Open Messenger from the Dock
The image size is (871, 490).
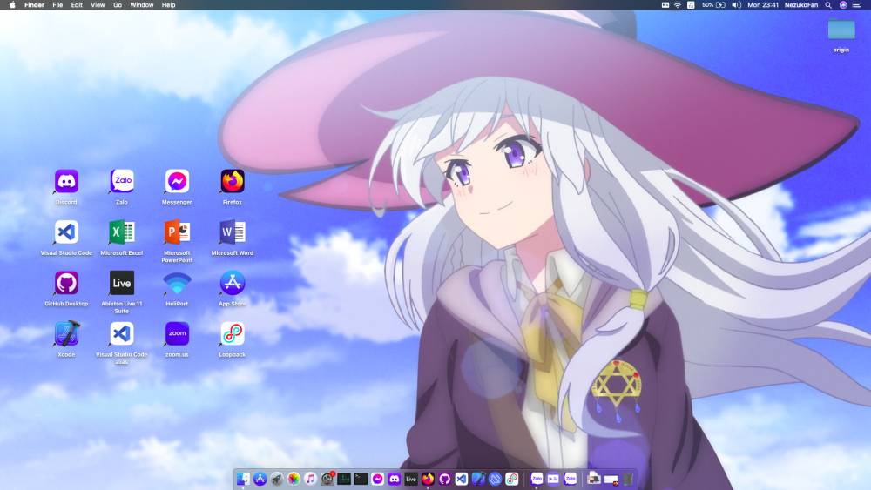click(x=377, y=479)
